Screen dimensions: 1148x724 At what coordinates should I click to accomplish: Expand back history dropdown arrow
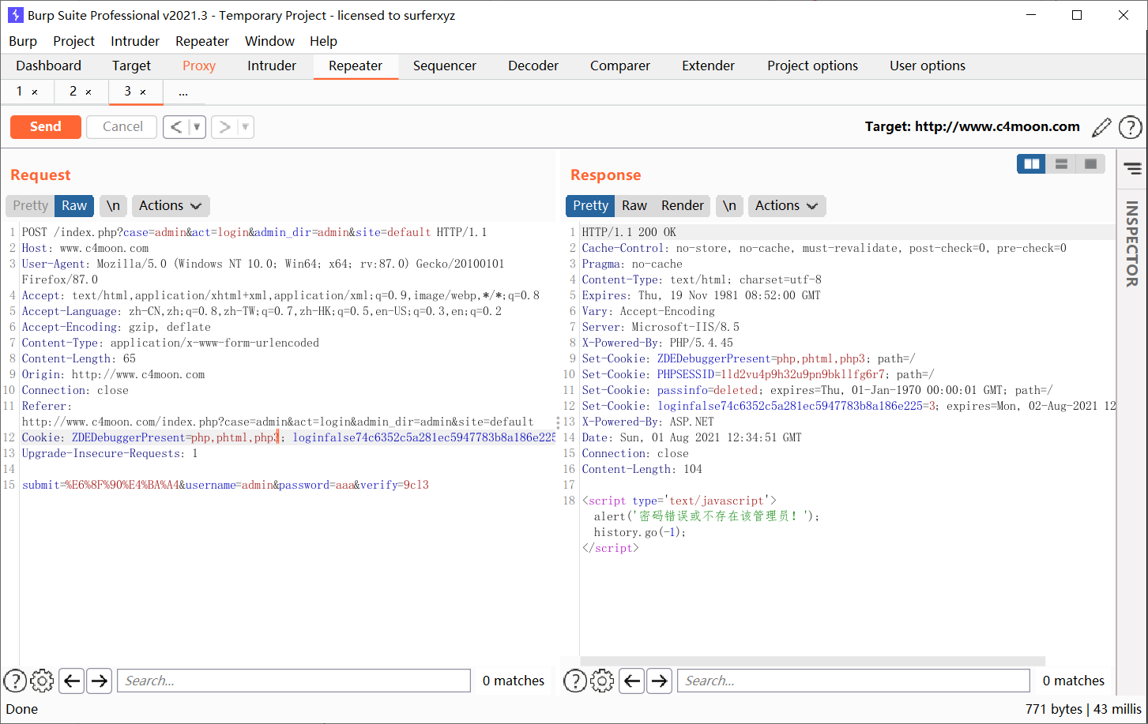197,127
